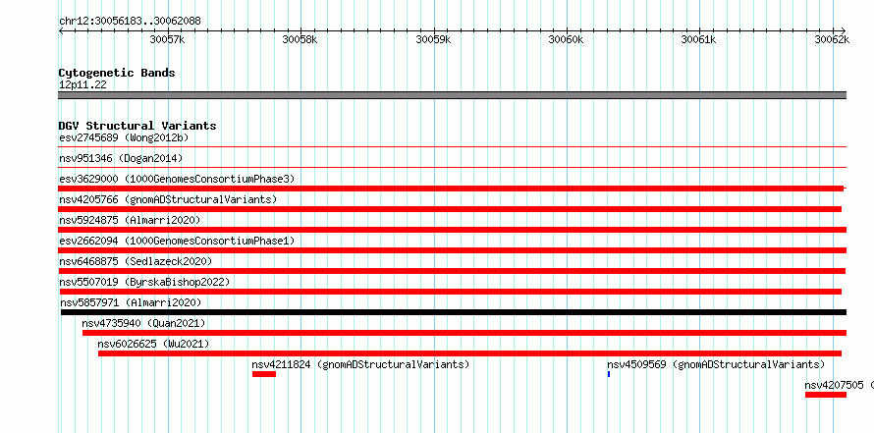Click the nsv4207505 label
Viewport: 874px width, 433px height.
click(x=834, y=385)
